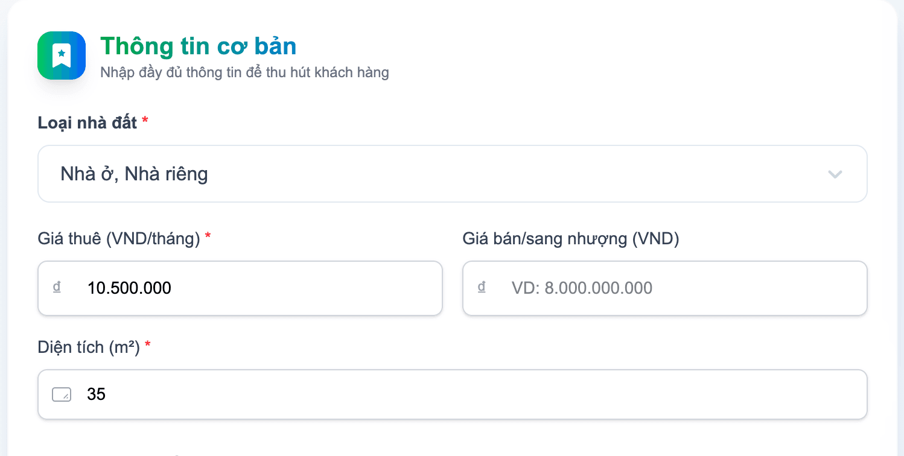Click the 10.500.000 rent value text
Viewport: 904px width, 456px height.
click(x=129, y=288)
